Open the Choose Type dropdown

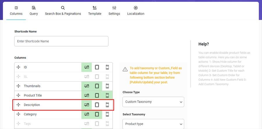click(153, 102)
